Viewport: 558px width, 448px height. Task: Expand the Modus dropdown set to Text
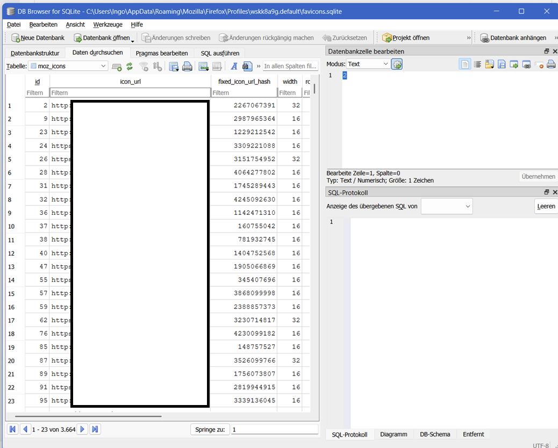[x=368, y=64]
